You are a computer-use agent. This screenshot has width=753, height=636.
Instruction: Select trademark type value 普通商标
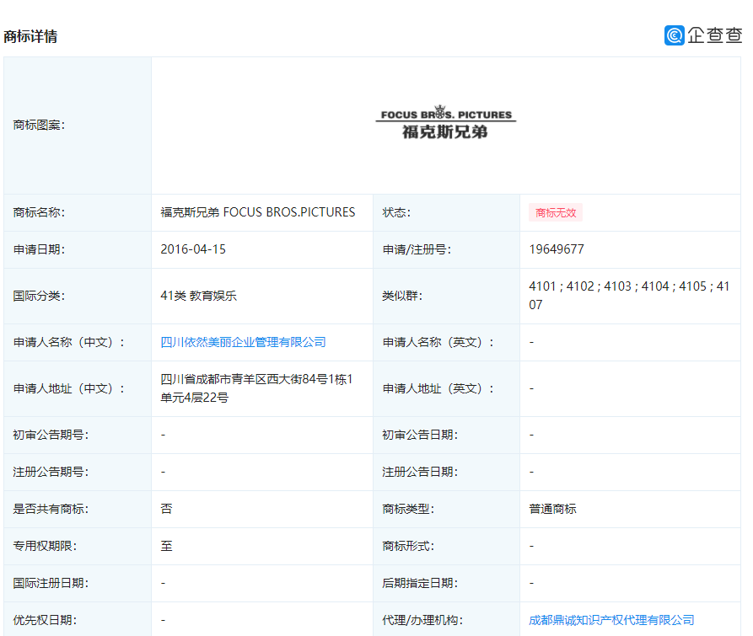click(x=552, y=509)
